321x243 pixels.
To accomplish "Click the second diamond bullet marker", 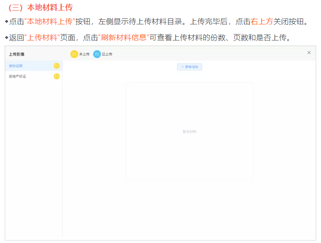I will [6, 37].
